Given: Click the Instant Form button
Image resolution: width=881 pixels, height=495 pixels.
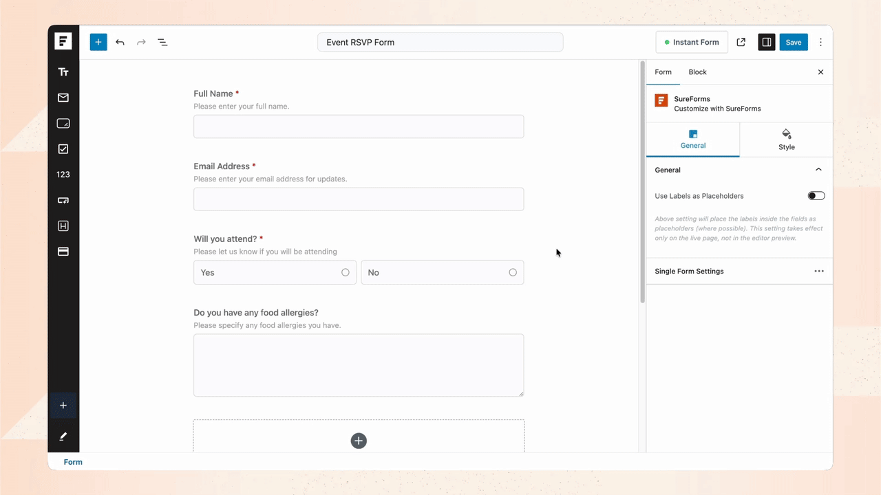Looking at the screenshot, I should (692, 42).
